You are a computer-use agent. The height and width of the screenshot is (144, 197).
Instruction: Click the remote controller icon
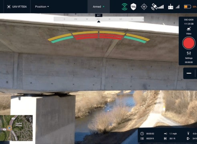click(x=171, y=7)
